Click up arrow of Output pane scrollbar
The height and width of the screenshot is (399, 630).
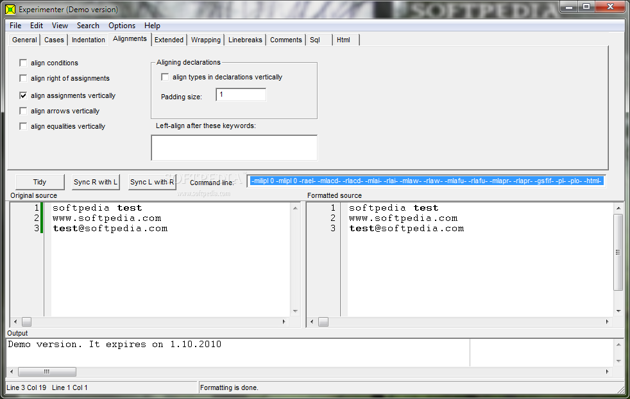[618, 345]
